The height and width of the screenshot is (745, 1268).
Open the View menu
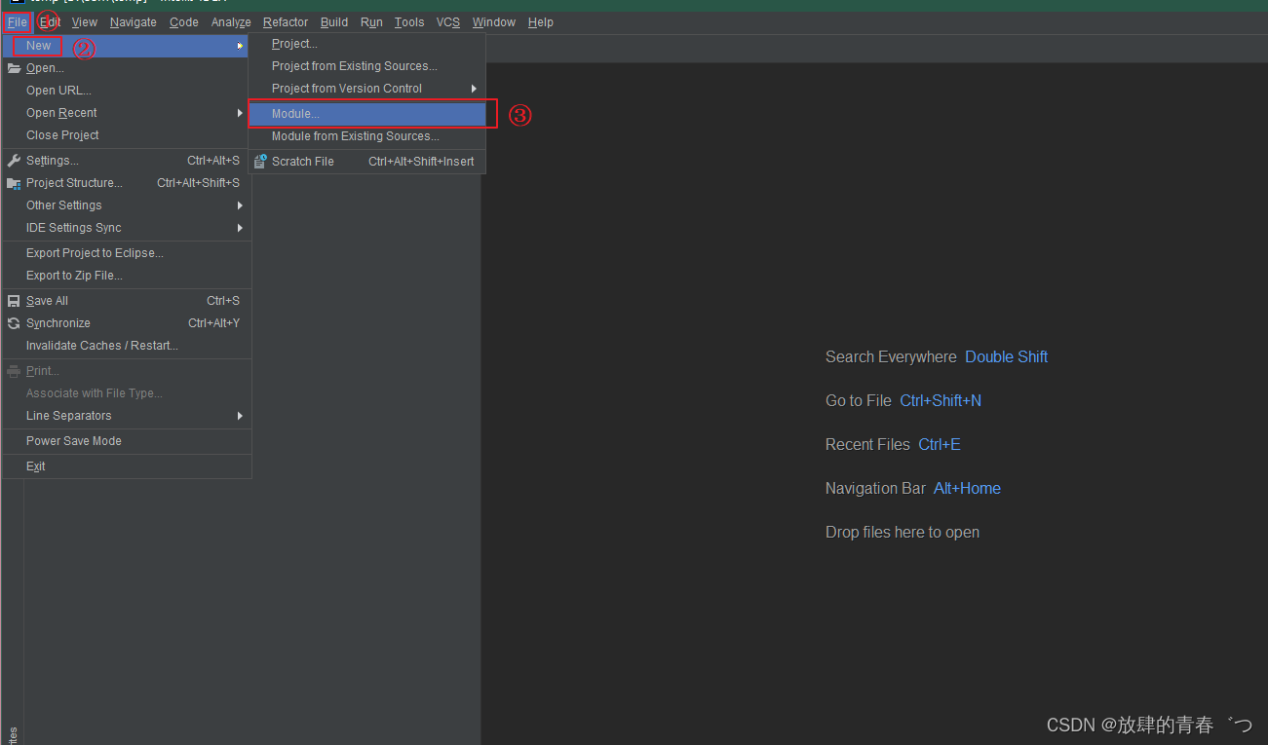(85, 22)
